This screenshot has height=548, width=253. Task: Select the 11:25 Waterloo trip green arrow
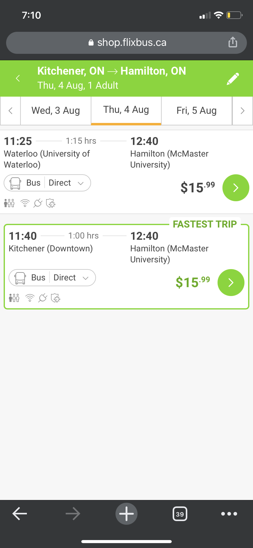tap(236, 188)
